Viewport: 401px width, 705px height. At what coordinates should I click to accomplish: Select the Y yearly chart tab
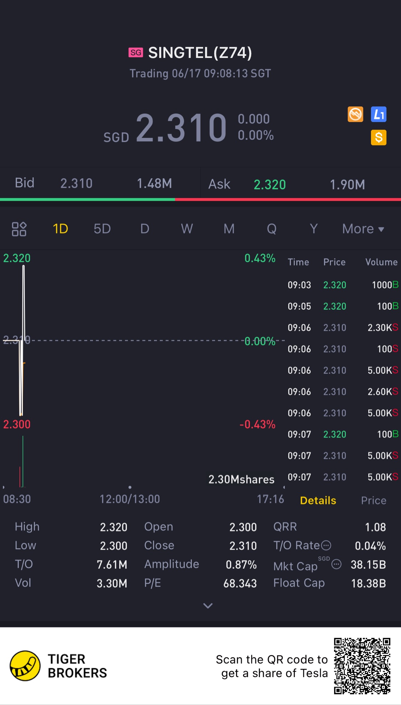[313, 229]
